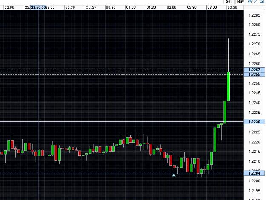266x200 pixels.
Task: Click the 03:00 time axis label
Action: [x=212, y=8]
